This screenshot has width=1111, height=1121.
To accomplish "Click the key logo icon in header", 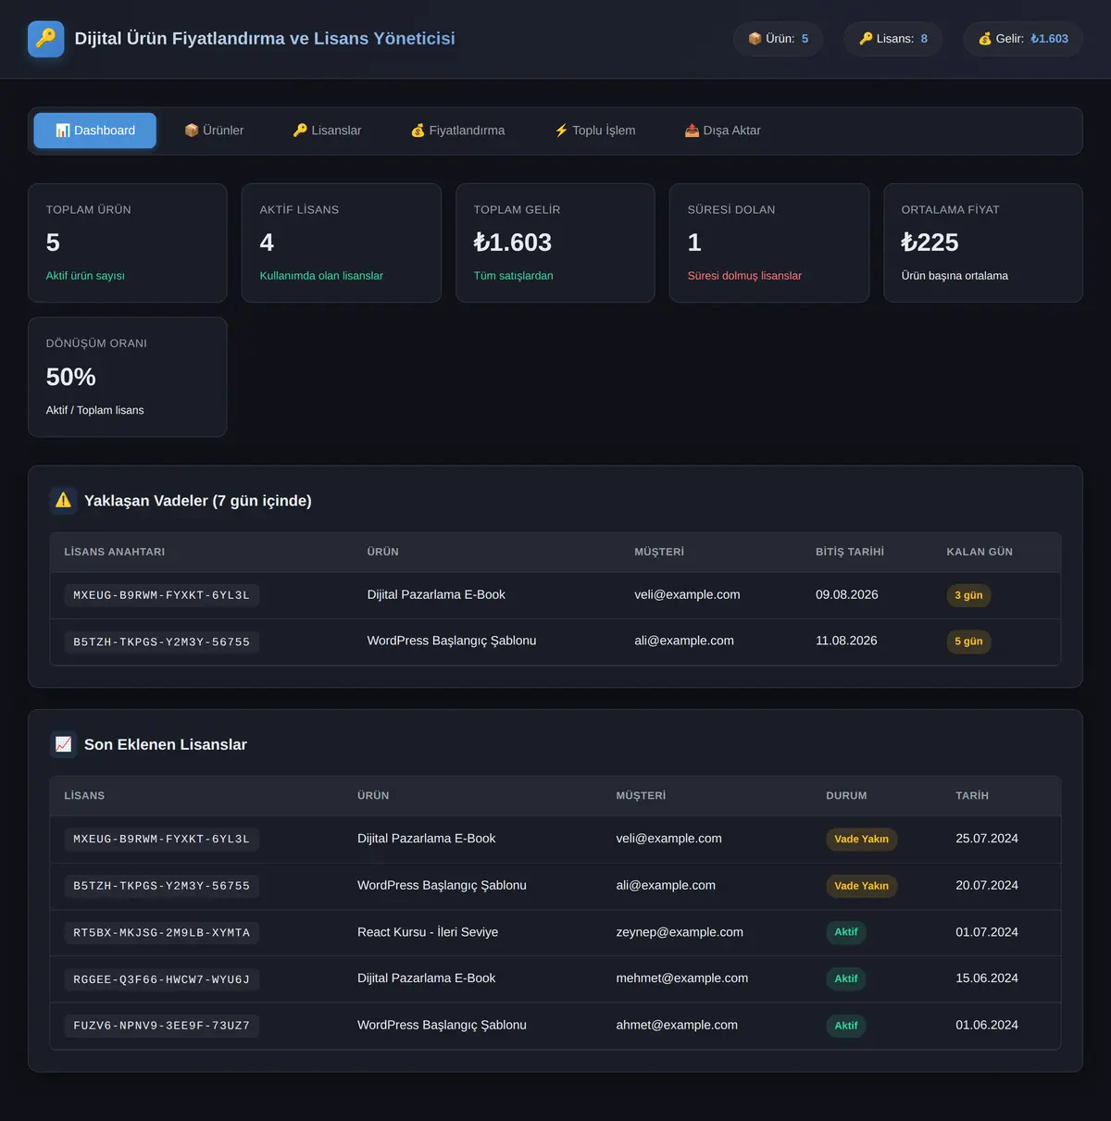I will [46, 39].
